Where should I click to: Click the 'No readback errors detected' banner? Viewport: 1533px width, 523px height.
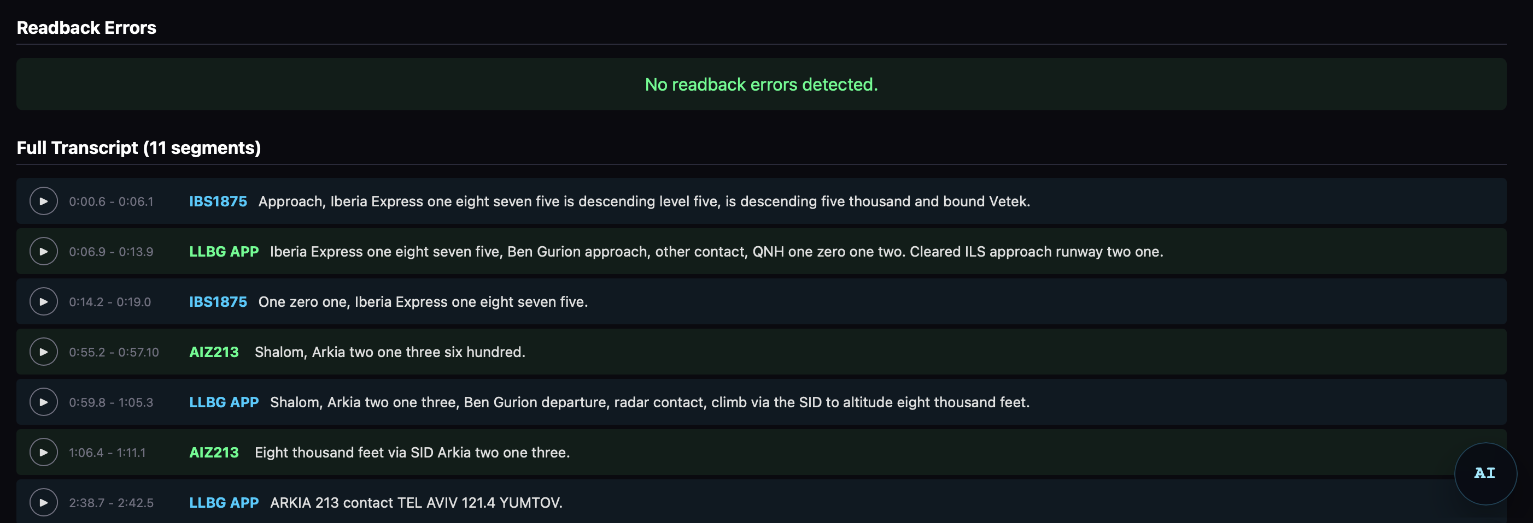[761, 85]
